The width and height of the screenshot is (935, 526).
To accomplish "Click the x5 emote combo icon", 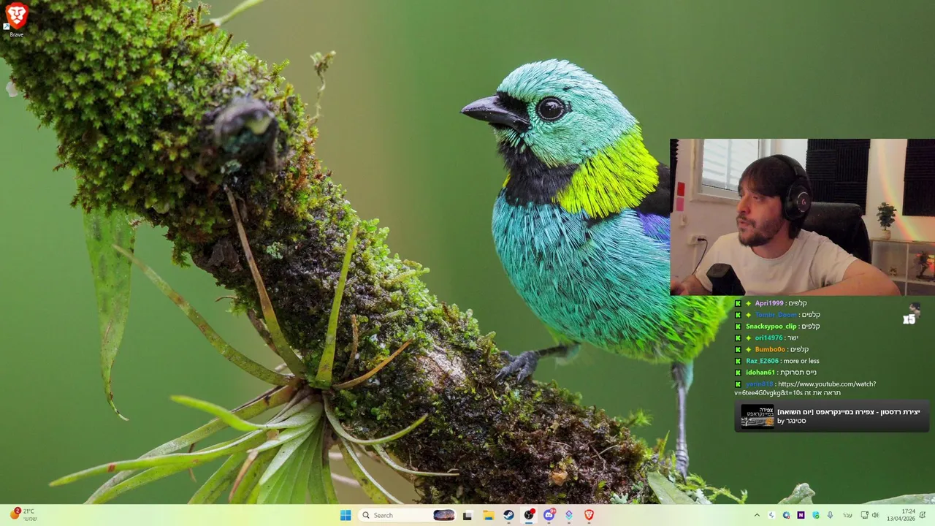I will tap(910, 314).
